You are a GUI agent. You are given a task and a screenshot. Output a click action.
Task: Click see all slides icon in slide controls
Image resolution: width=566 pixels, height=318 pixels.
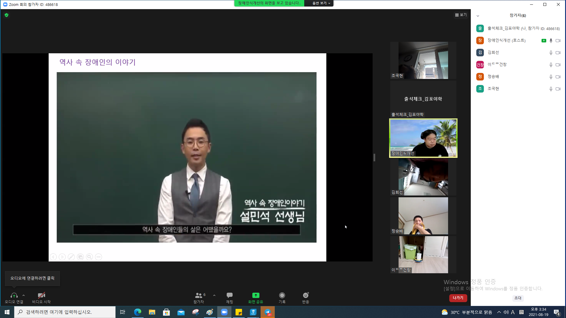(x=80, y=257)
